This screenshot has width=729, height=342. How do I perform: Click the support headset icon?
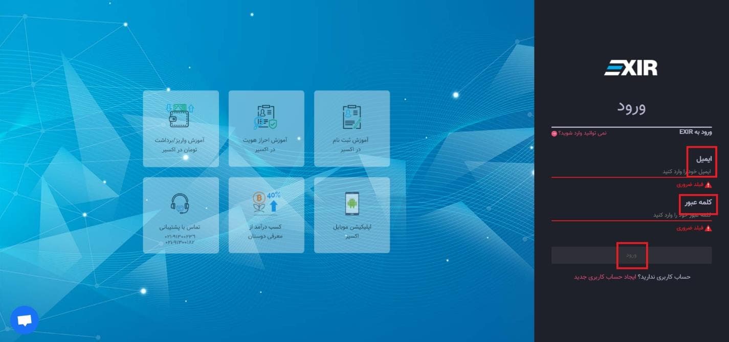tap(180, 203)
